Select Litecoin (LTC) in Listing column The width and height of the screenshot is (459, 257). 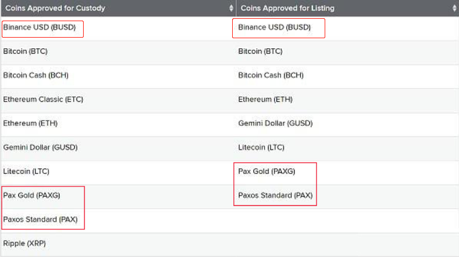tap(261, 147)
